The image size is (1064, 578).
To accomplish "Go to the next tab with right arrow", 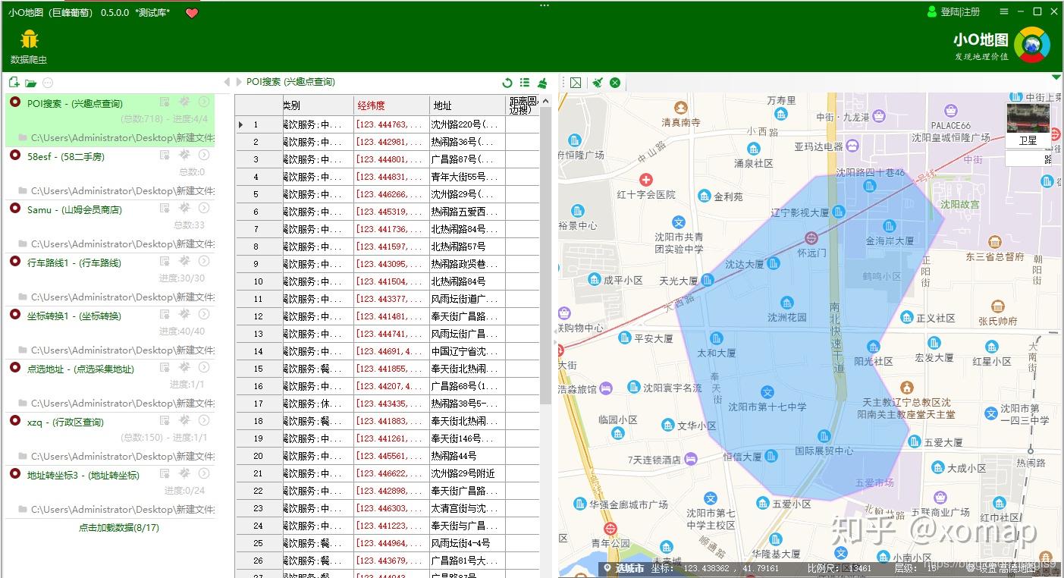I will coord(238,82).
